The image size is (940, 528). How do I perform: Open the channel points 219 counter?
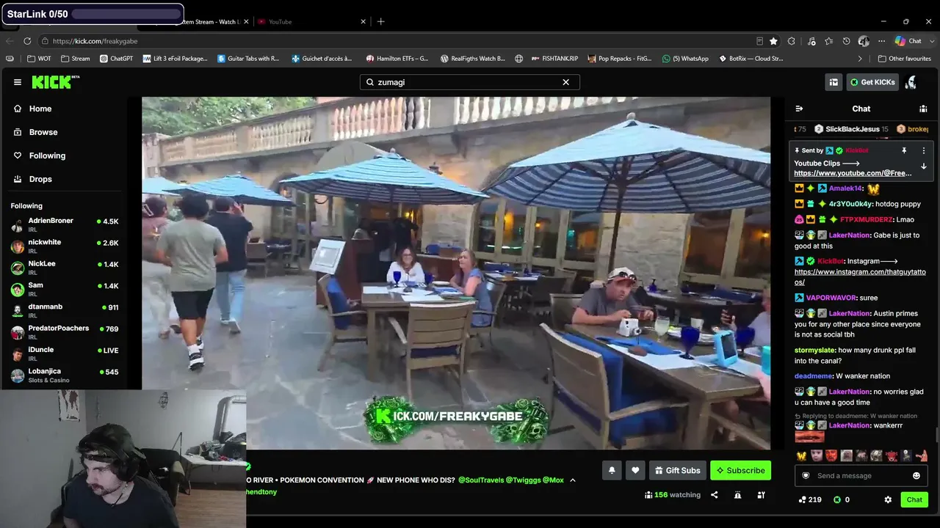(809, 499)
